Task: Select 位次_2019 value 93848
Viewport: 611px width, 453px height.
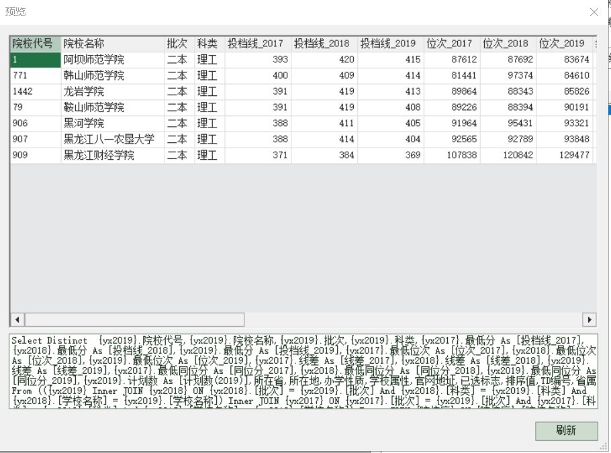Action: point(564,140)
